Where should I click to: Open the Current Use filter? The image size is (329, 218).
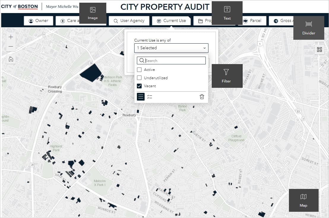click(171, 21)
